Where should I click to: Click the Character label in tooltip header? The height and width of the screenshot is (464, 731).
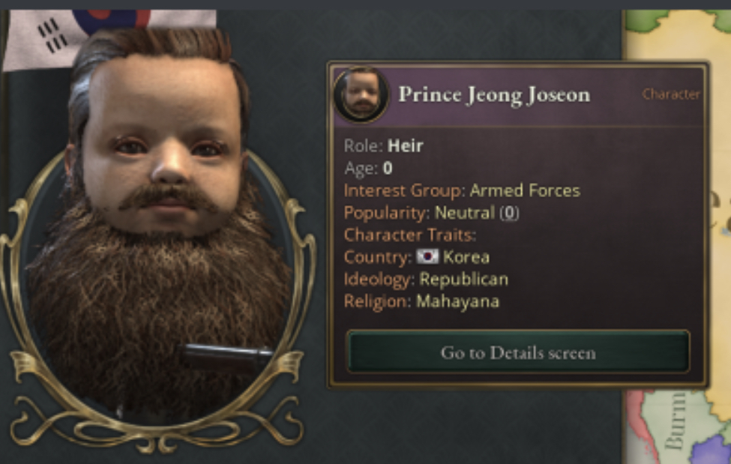[x=671, y=94]
